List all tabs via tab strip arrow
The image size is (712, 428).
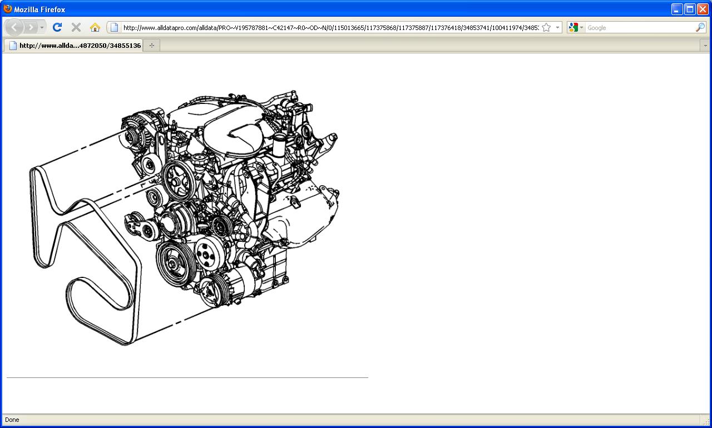(705, 46)
